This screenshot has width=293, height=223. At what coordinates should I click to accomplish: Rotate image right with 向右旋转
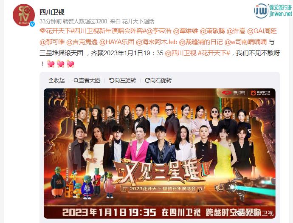click(x=158, y=80)
